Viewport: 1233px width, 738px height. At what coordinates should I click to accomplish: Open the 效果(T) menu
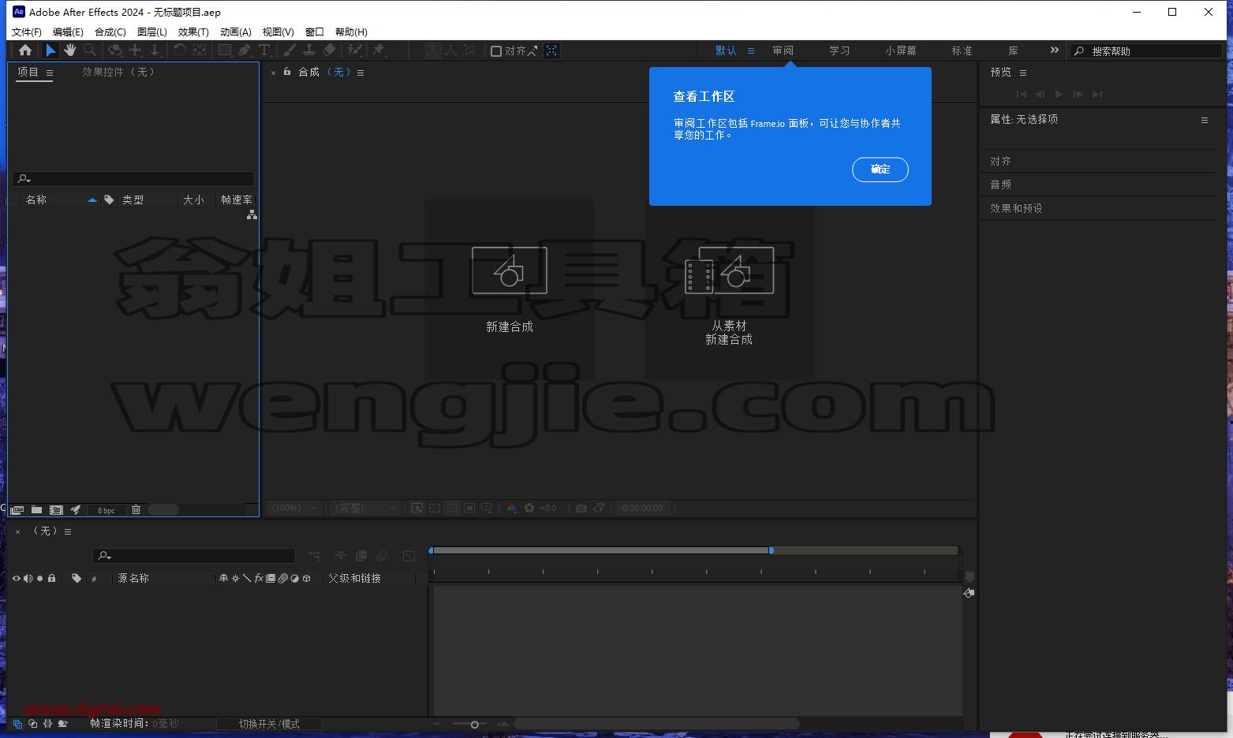click(193, 32)
